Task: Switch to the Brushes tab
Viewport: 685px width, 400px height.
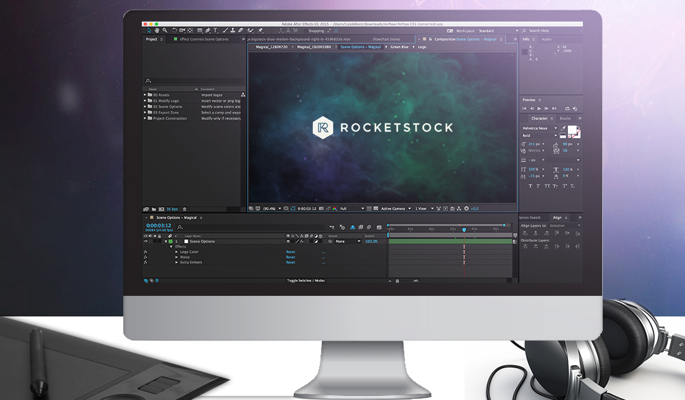Action: 565,118
